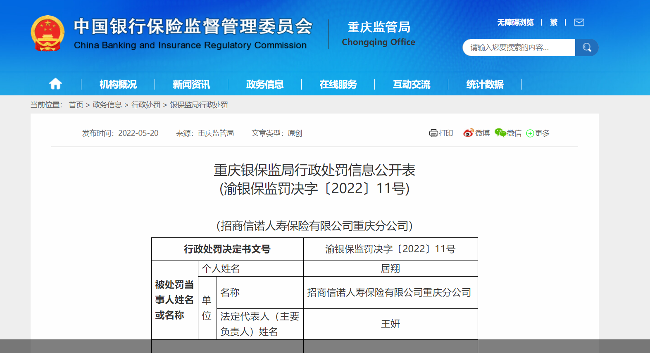Switch to traditional Chinese with 繁
Image resolution: width=650 pixels, height=353 pixels.
[x=554, y=22]
